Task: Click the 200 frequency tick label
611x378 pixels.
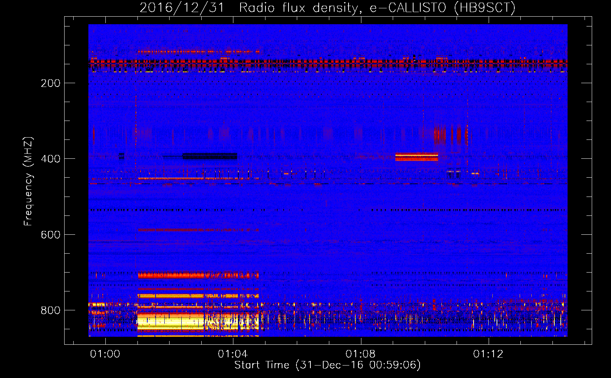Action: pos(51,83)
